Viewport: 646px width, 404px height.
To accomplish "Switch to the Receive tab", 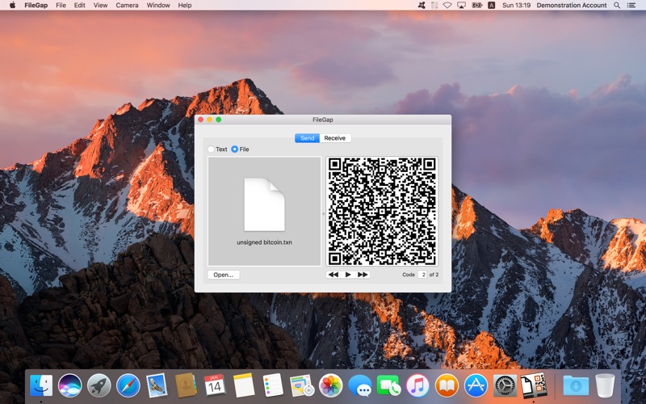I will tap(334, 138).
